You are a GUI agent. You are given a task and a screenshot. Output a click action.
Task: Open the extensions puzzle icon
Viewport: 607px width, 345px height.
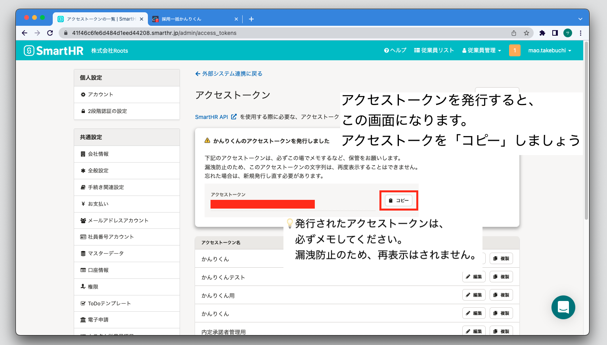[542, 33]
